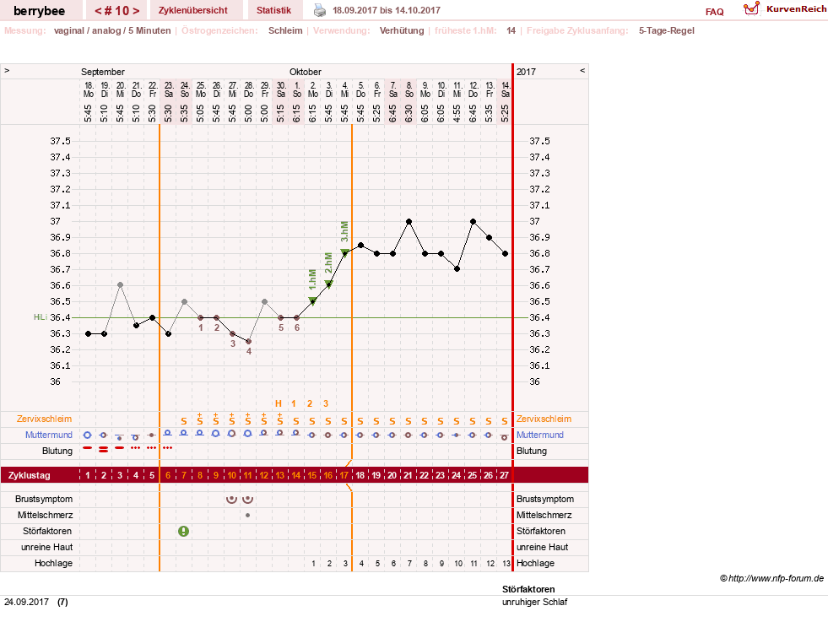Click the Verhütung usage value

tap(402, 30)
